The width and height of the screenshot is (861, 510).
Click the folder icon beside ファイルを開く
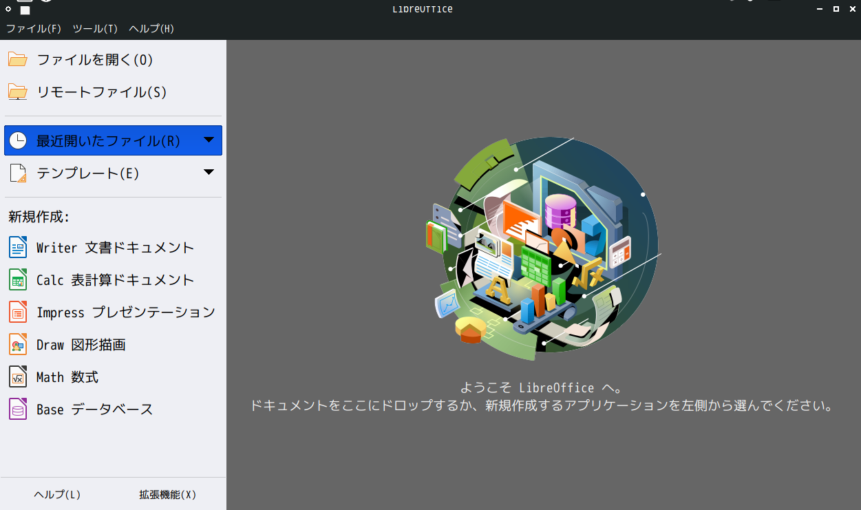click(18, 60)
